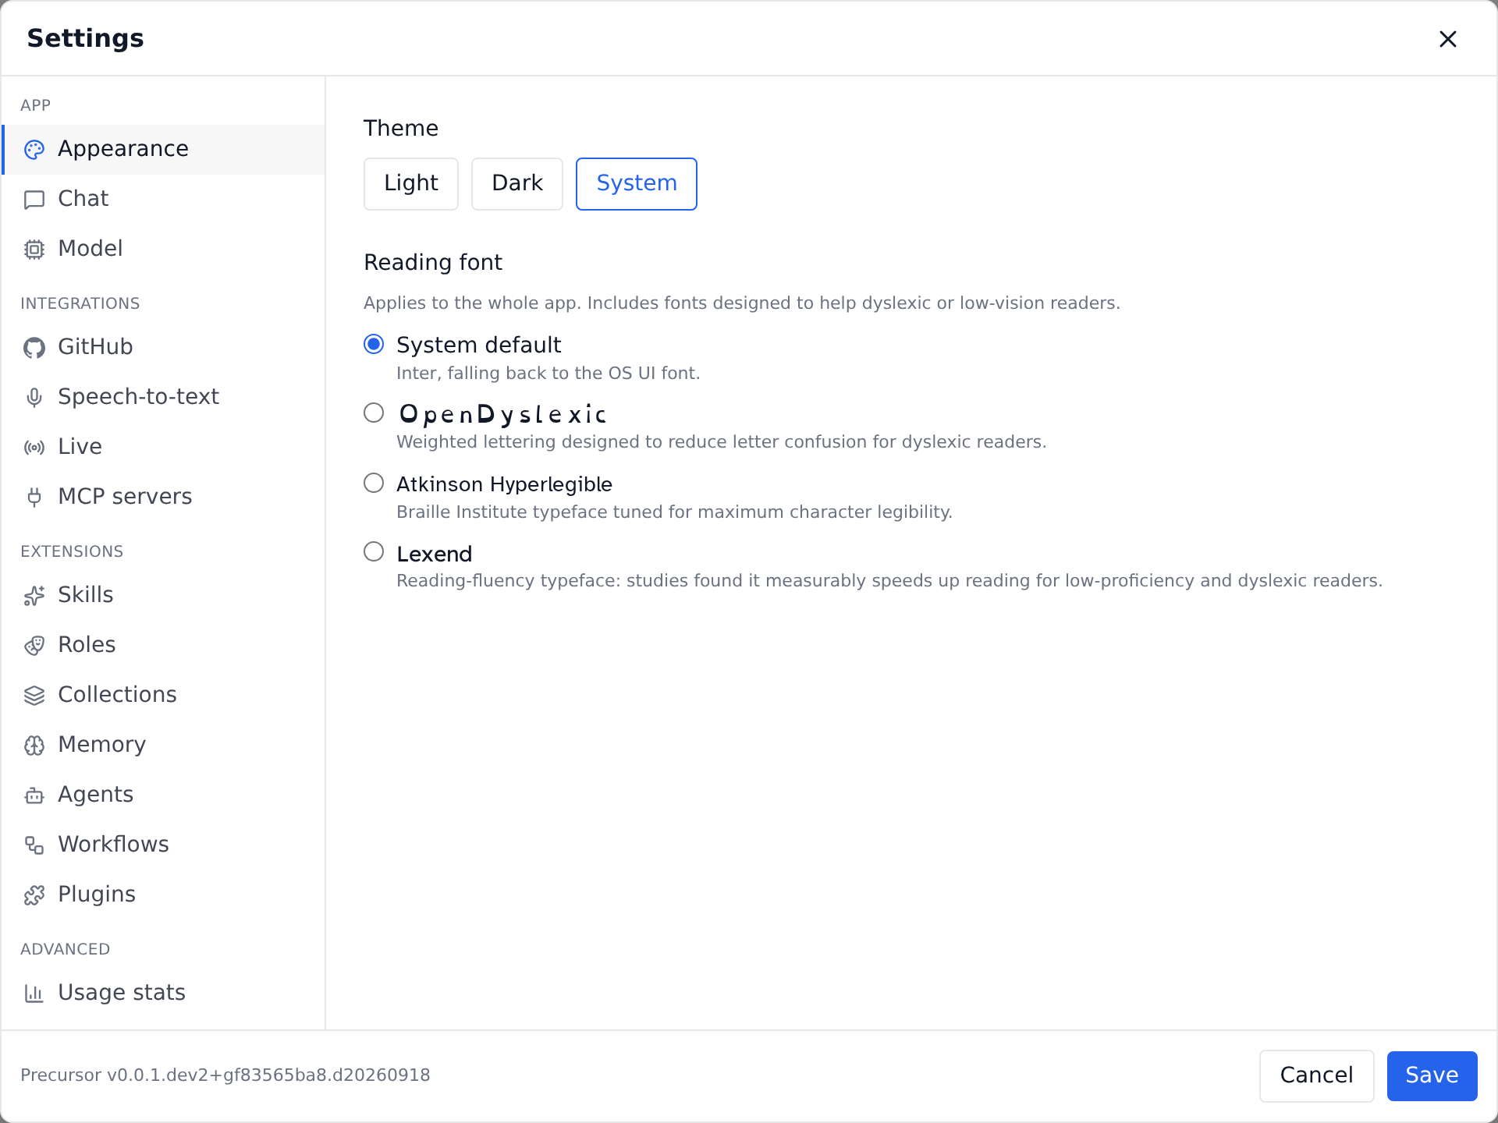Image resolution: width=1498 pixels, height=1123 pixels.
Task: Open the Model settings section
Action: point(164,249)
